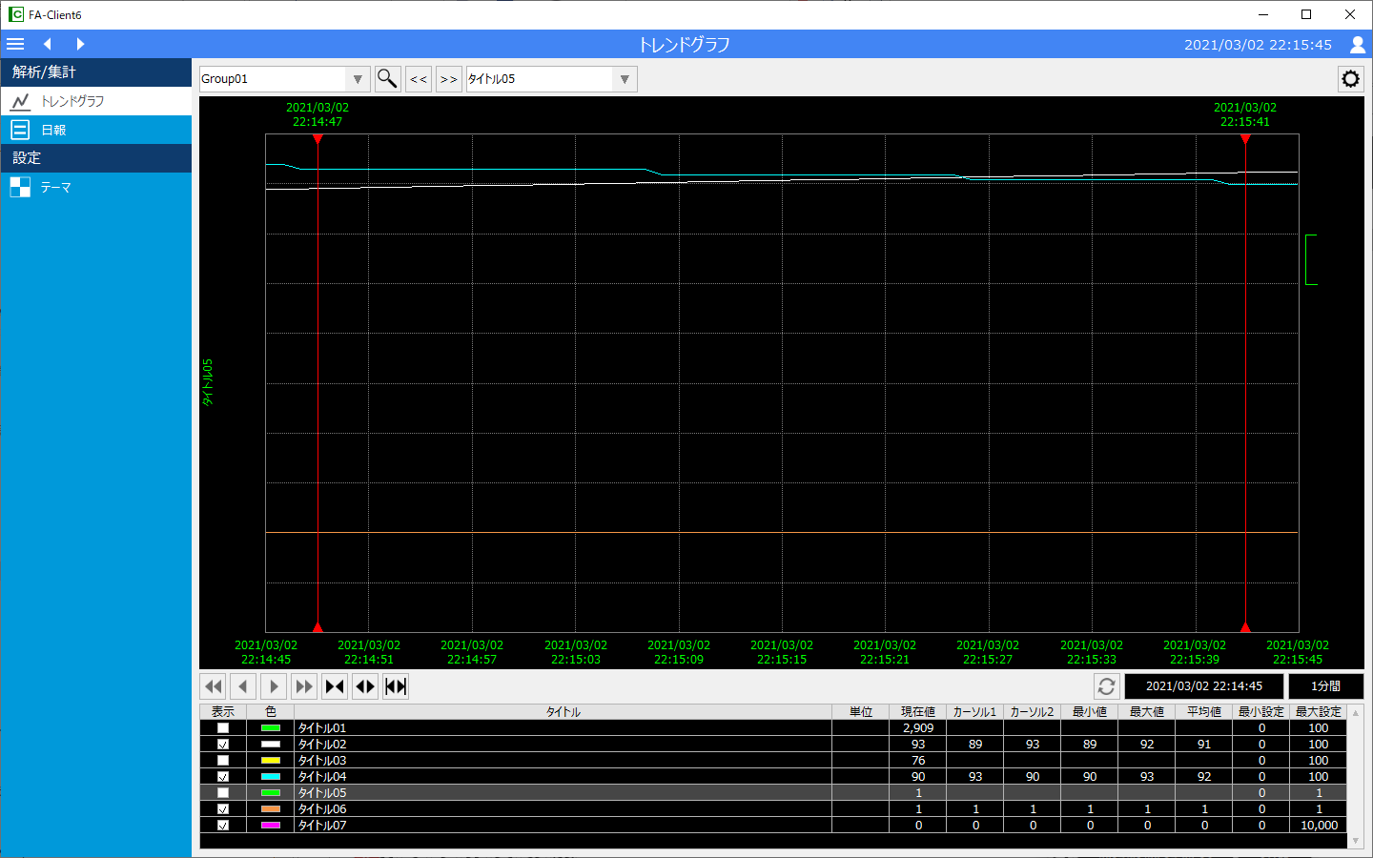The image size is (1373, 858).
Task: Click the zoom-out time axis icon
Action: pyautogui.click(x=365, y=686)
